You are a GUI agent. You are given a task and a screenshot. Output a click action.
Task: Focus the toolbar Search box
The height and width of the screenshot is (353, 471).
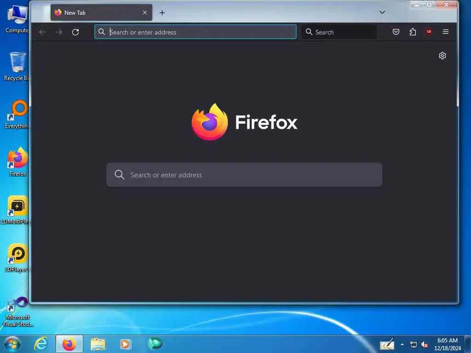(x=339, y=32)
